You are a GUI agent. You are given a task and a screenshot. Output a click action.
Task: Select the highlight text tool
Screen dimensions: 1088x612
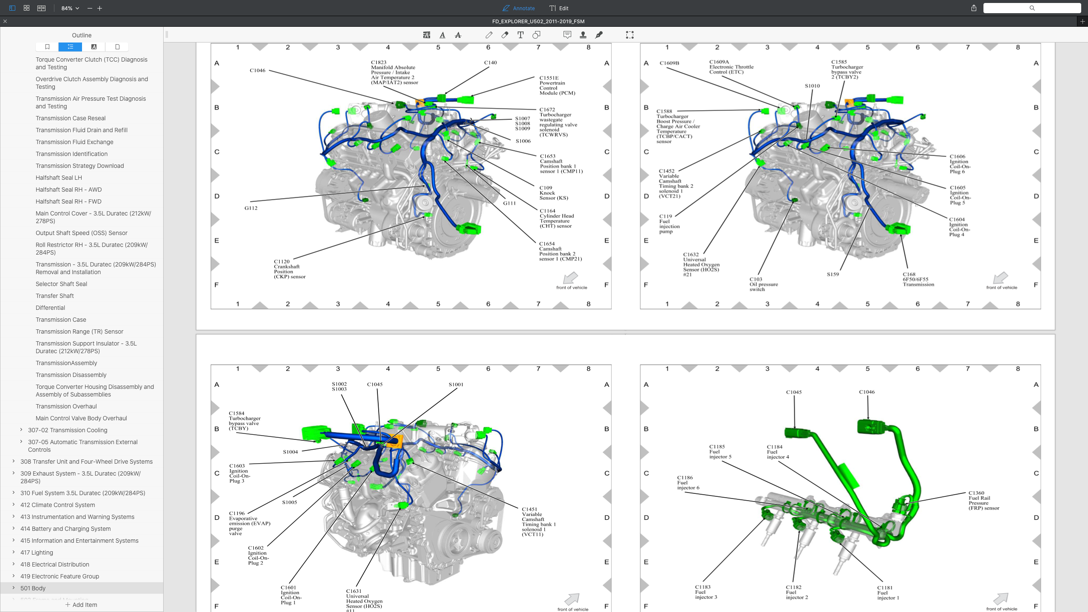tap(427, 35)
